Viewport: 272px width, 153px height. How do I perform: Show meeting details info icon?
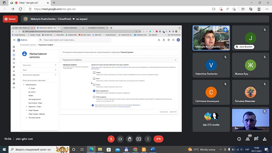(x=239, y=139)
